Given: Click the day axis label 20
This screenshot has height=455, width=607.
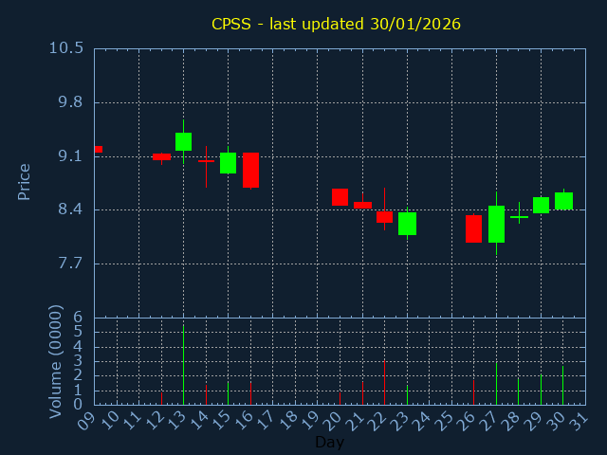Looking at the screenshot, I should [332, 420].
